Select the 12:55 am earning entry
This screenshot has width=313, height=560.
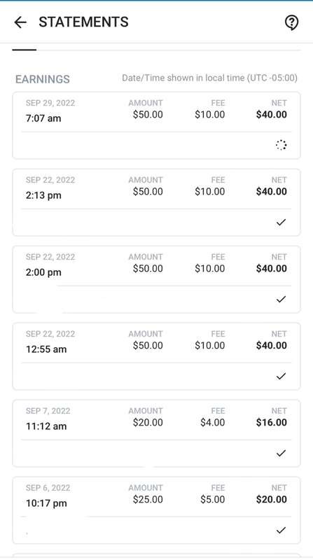pyautogui.click(x=157, y=356)
